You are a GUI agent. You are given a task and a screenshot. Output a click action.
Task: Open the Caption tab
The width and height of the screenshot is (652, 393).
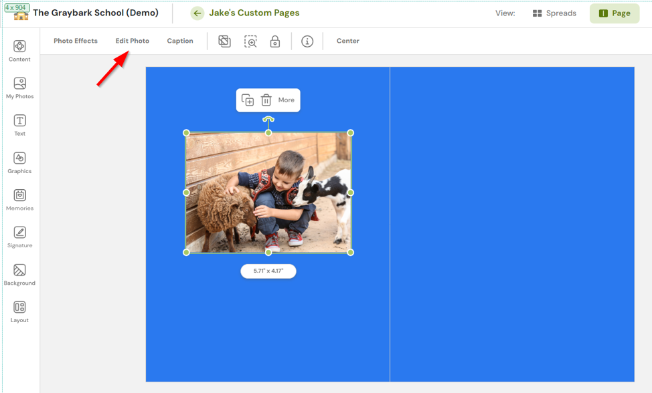click(x=179, y=41)
